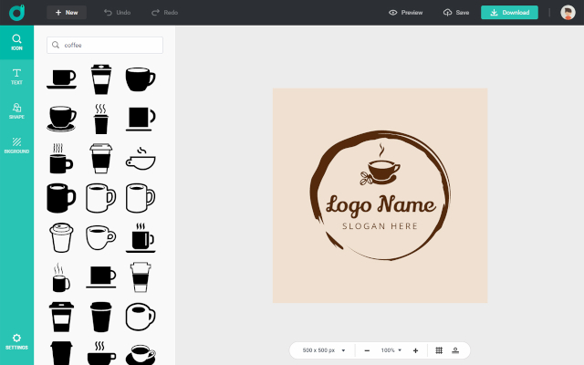Image resolution: width=584 pixels, height=365 pixels.
Task: Open the Icon panel in sidebar
Action: point(16,43)
